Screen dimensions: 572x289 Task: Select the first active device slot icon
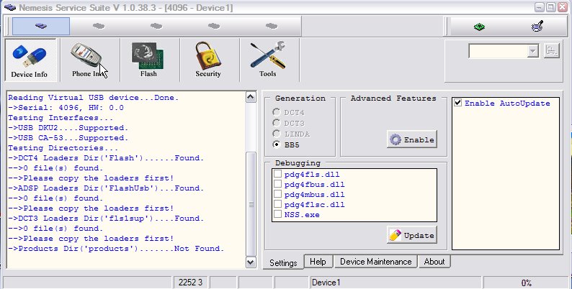pos(41,26)
